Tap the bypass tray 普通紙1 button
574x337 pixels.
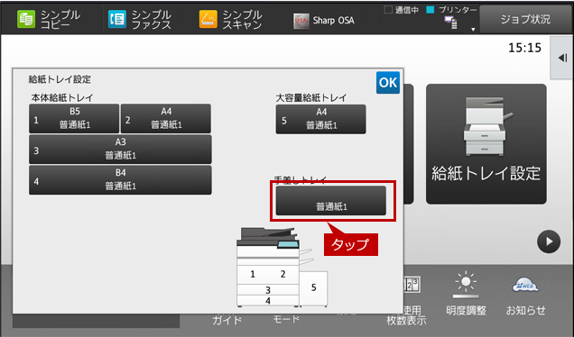point(331,201)
